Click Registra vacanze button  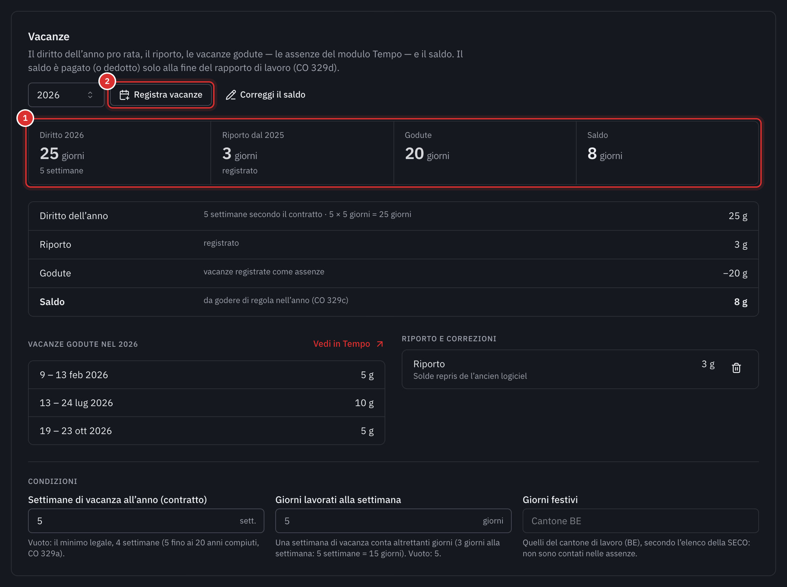click(161, 95)
